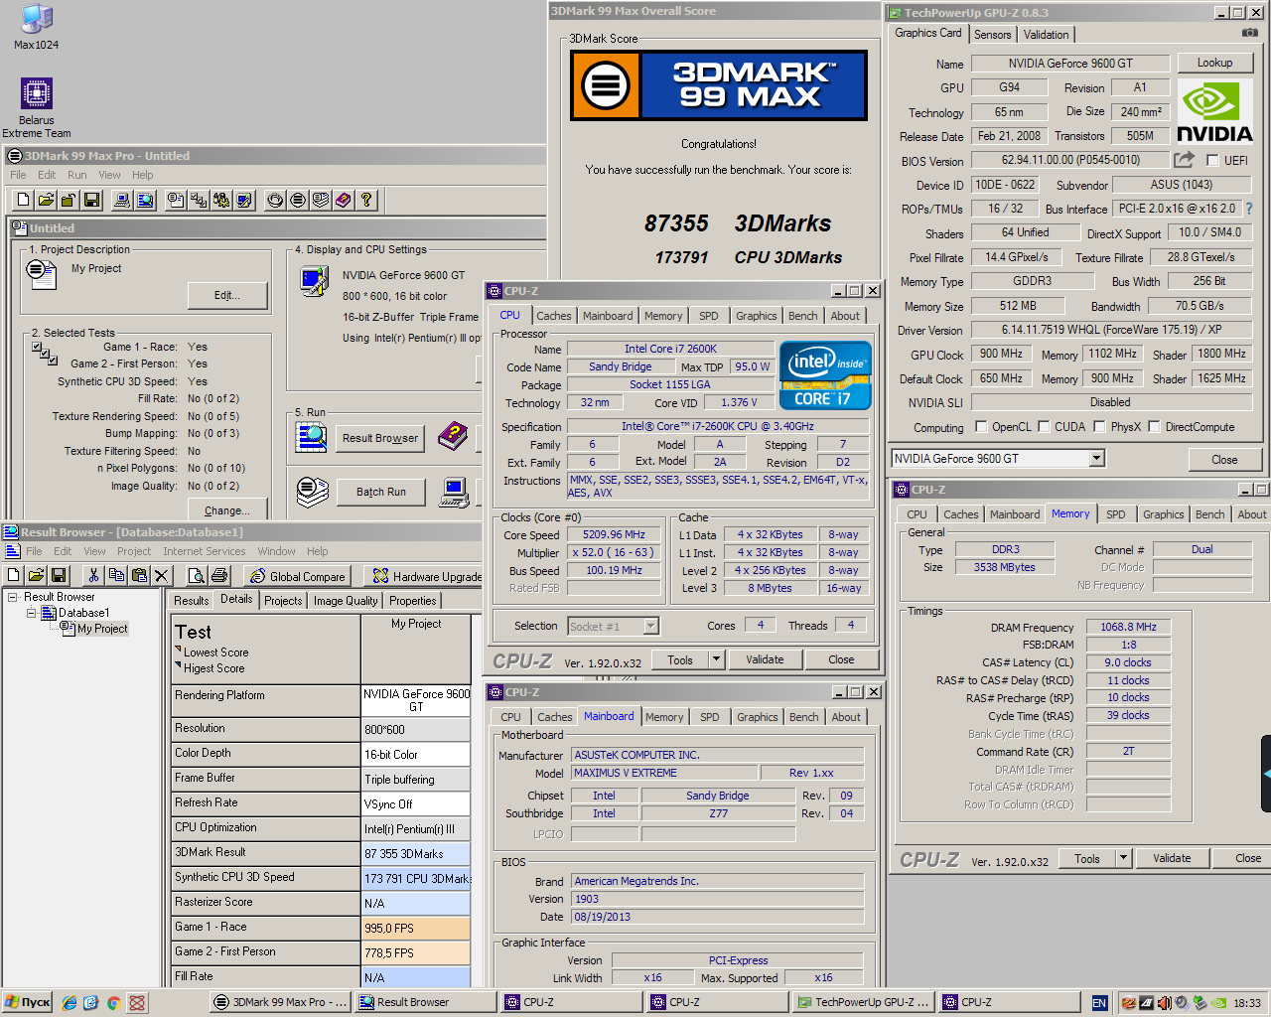Click TechPowerUp GPU-Z taskbar button
1271x1017 pixels.
(863, 1003)
